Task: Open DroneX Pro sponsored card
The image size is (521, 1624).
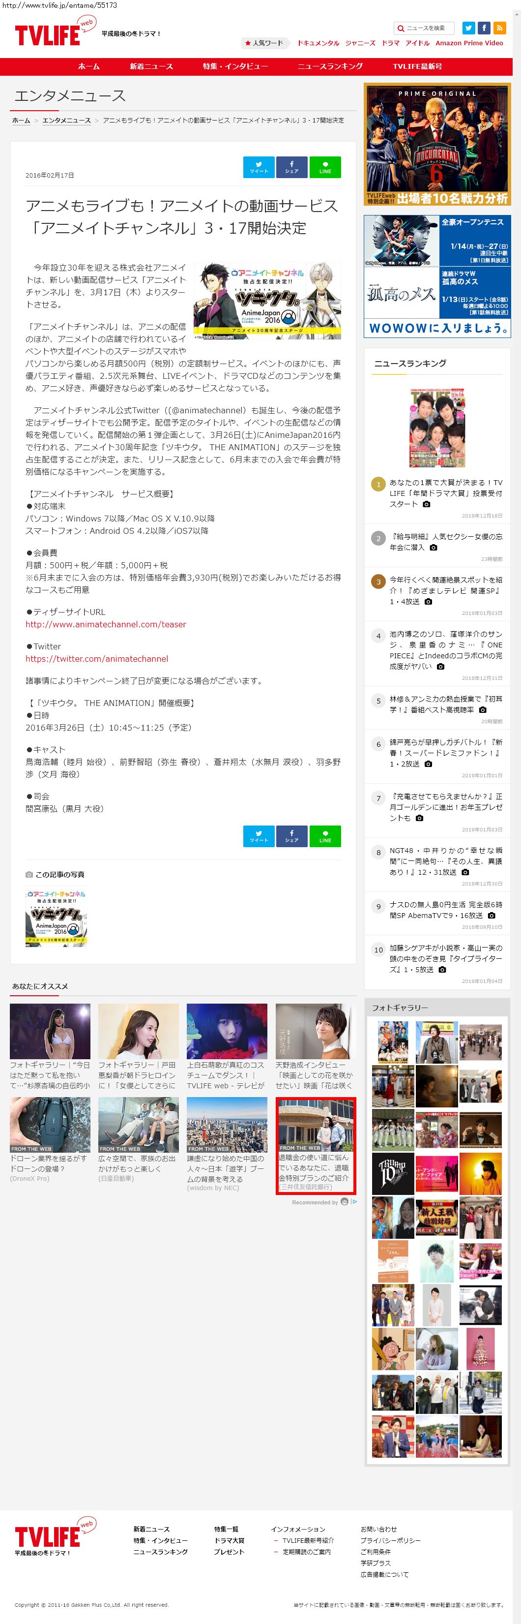Action: [50, 1140]
